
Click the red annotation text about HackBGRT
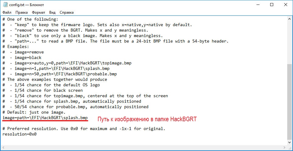(147, 119)
